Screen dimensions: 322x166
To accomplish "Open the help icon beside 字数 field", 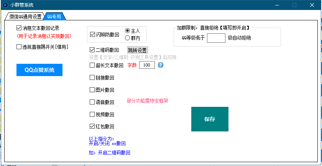I will [x=161, y=65].
